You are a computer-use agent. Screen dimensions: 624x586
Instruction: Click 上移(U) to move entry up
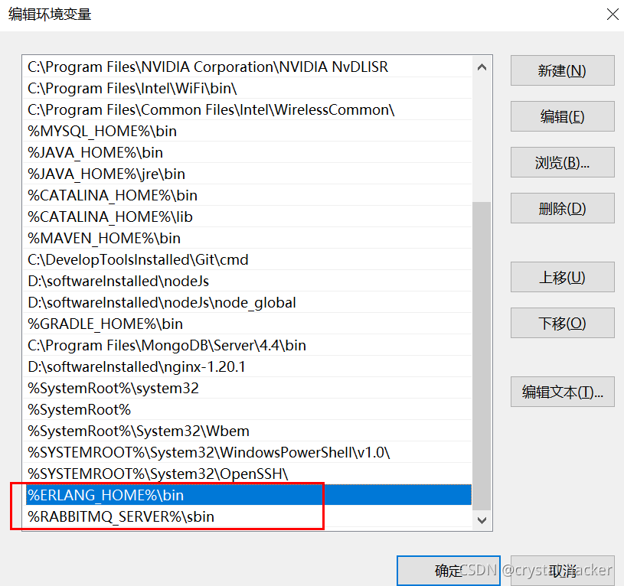coord(562,277)
